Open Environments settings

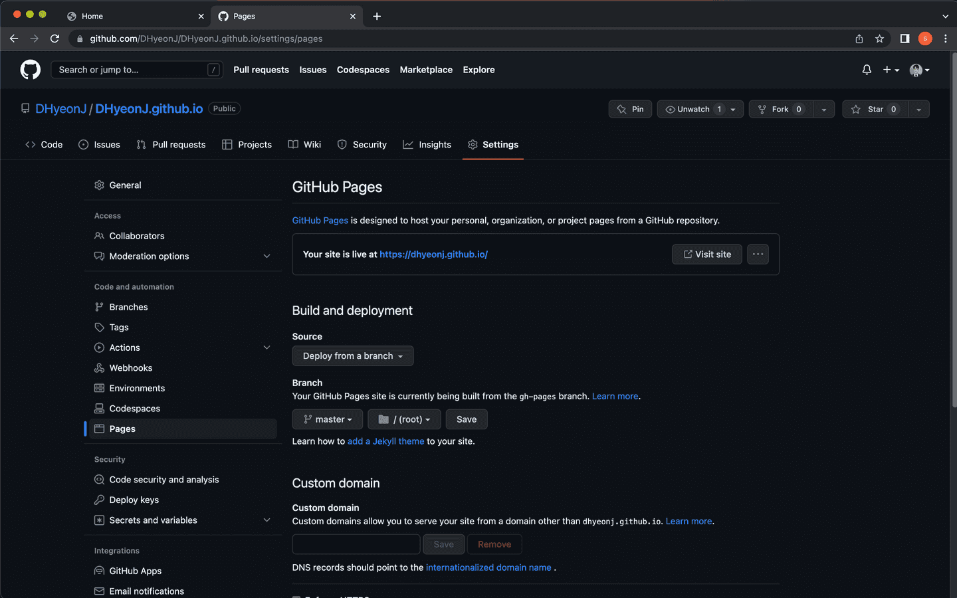coord(181,388)
